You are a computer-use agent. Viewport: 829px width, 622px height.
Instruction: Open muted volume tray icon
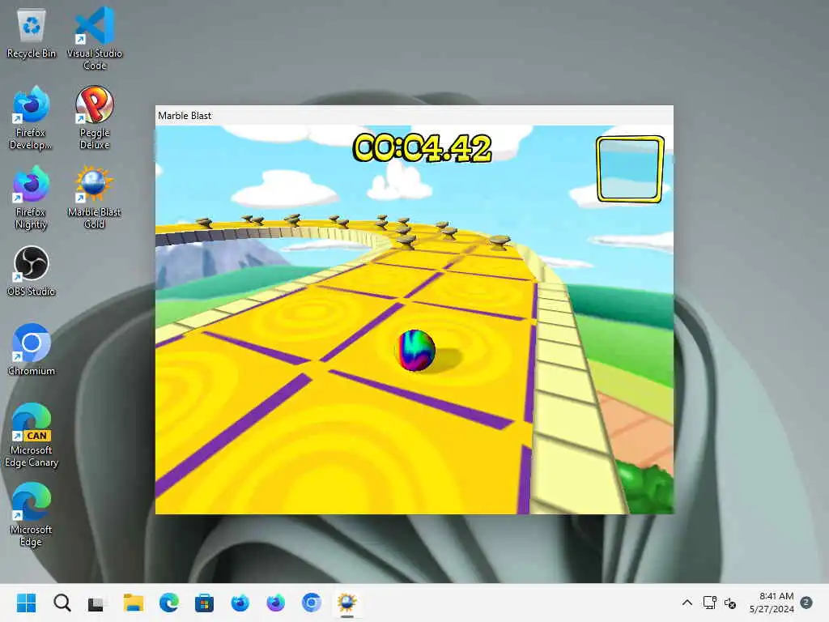[x=730, y=603]
